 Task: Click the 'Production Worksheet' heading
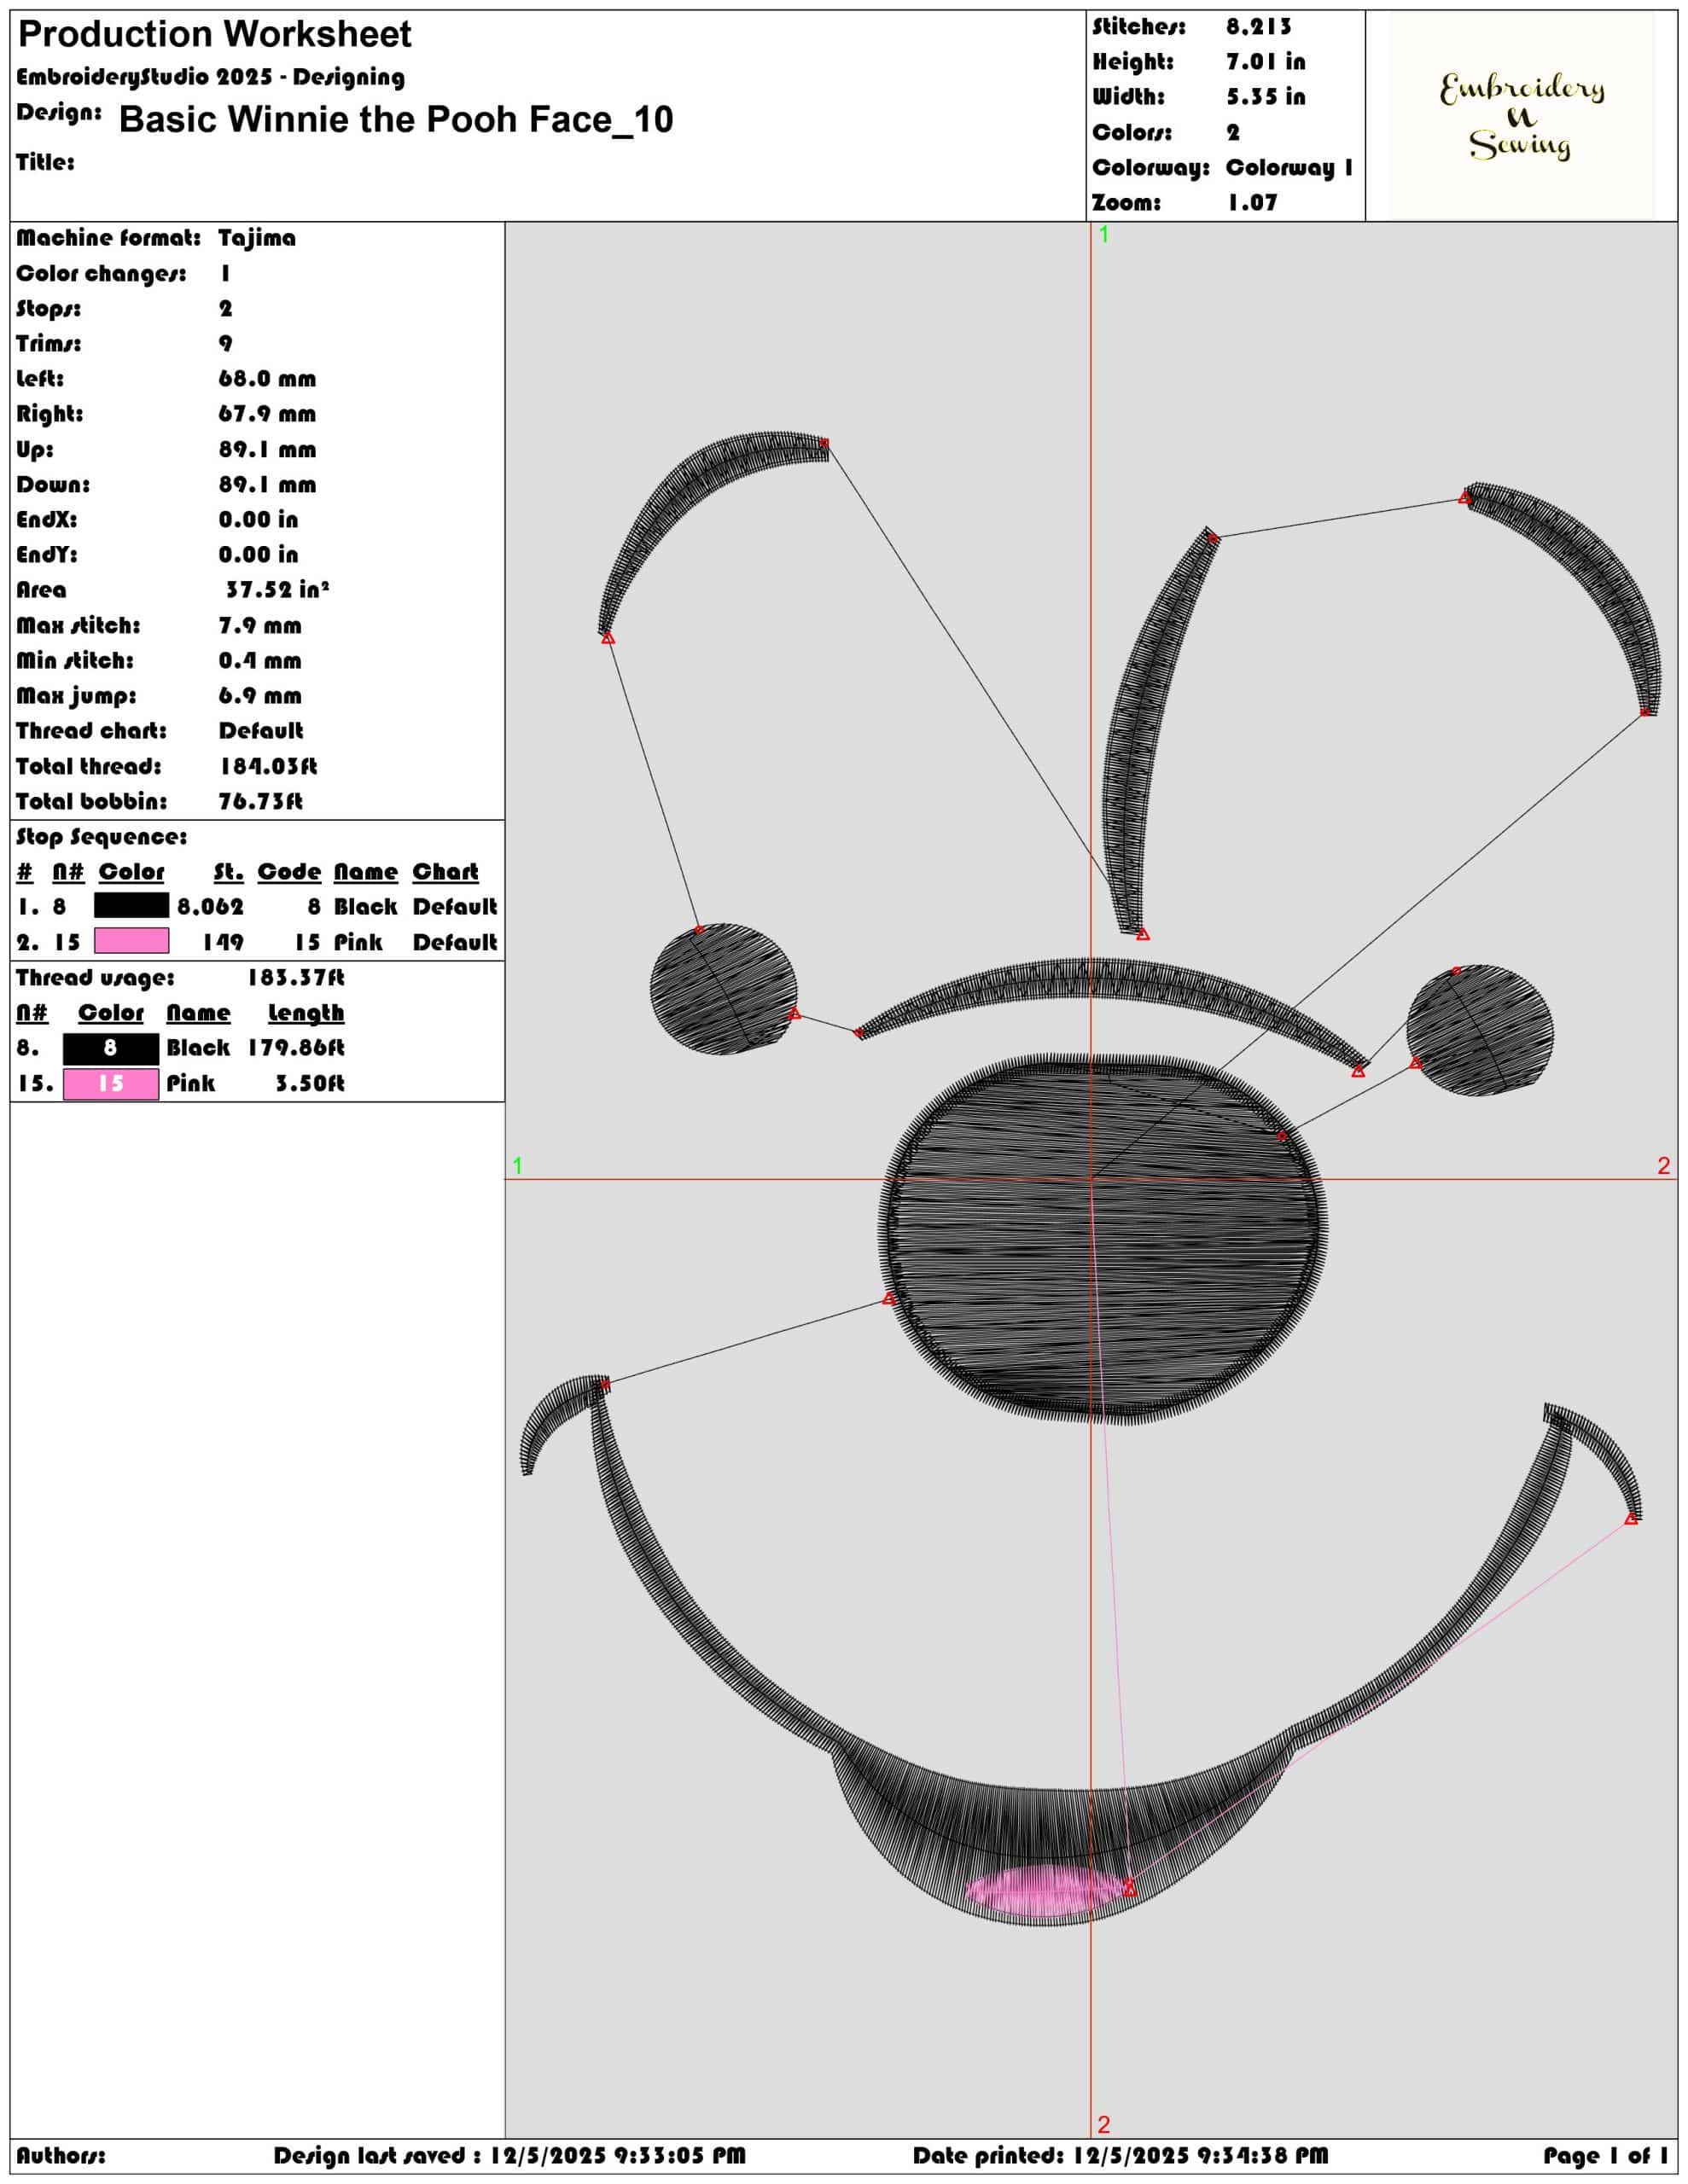tap(214, 35)
